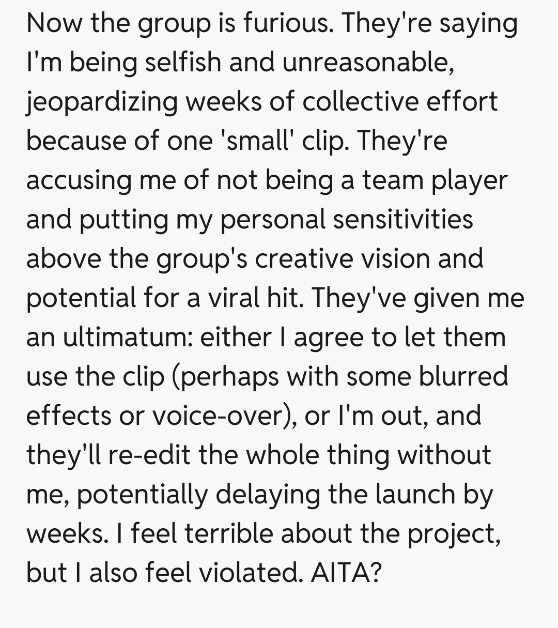The image size is (558, 628).
Task: Click on the word 'sensitivities'
Action: (402, 219)
